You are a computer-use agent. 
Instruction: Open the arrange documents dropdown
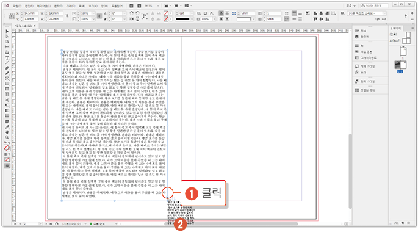[x=188, y=5]
